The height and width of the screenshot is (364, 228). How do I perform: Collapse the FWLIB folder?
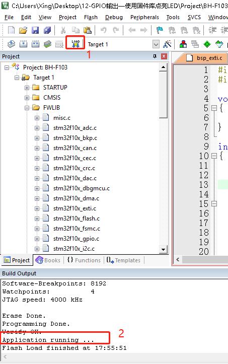27,108
